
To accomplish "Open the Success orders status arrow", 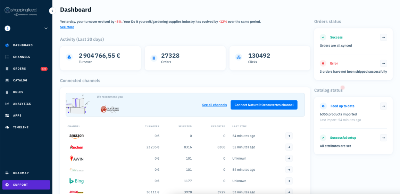I will (x=384, y=37).
